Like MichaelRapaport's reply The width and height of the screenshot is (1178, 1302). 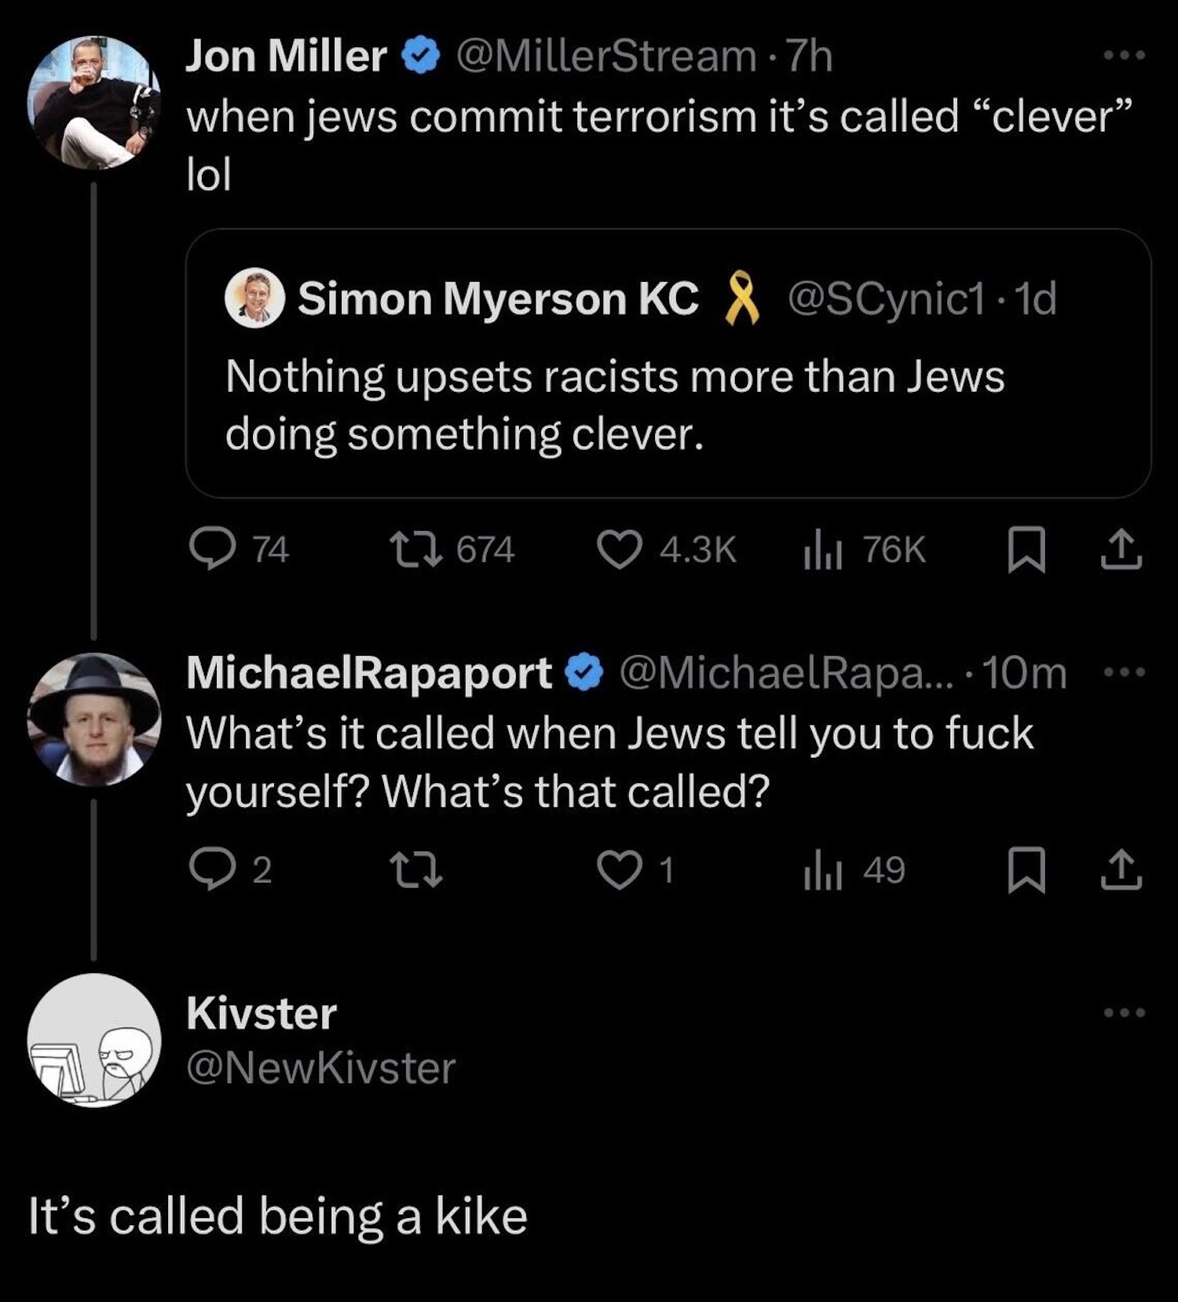(619, 870)
